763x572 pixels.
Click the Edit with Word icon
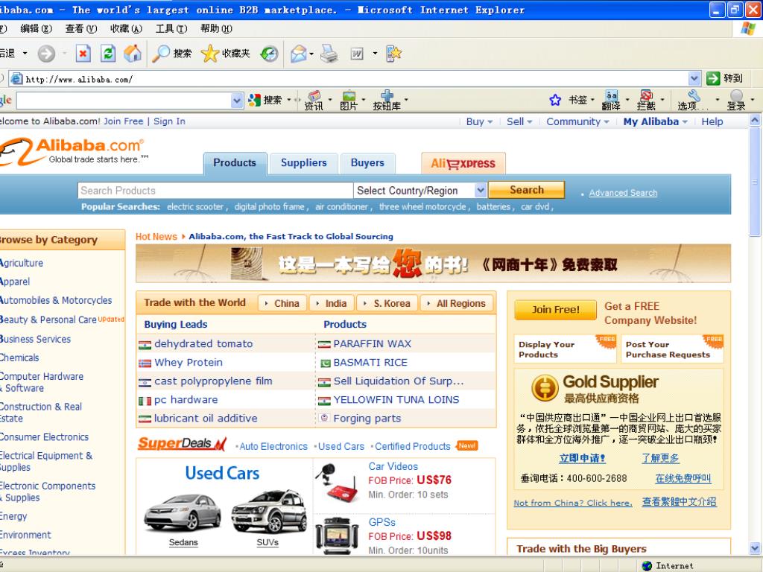[x=357, y=54]
